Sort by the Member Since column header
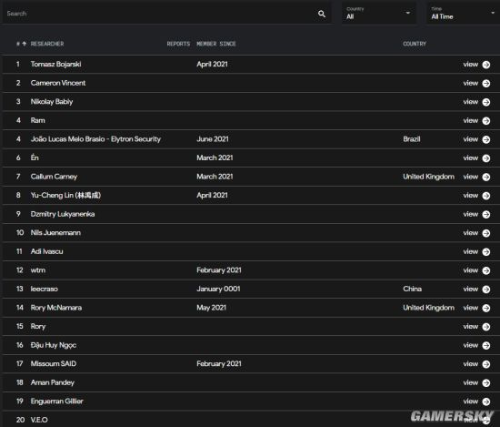Image resolution: width=500 pixels, height=427 pixels. coord(216,44)
